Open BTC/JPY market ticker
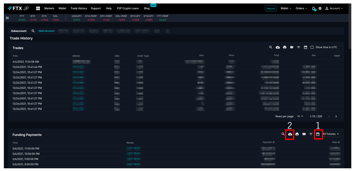The height and width of the screenshot is (171, 354). [x=136, y=18]
